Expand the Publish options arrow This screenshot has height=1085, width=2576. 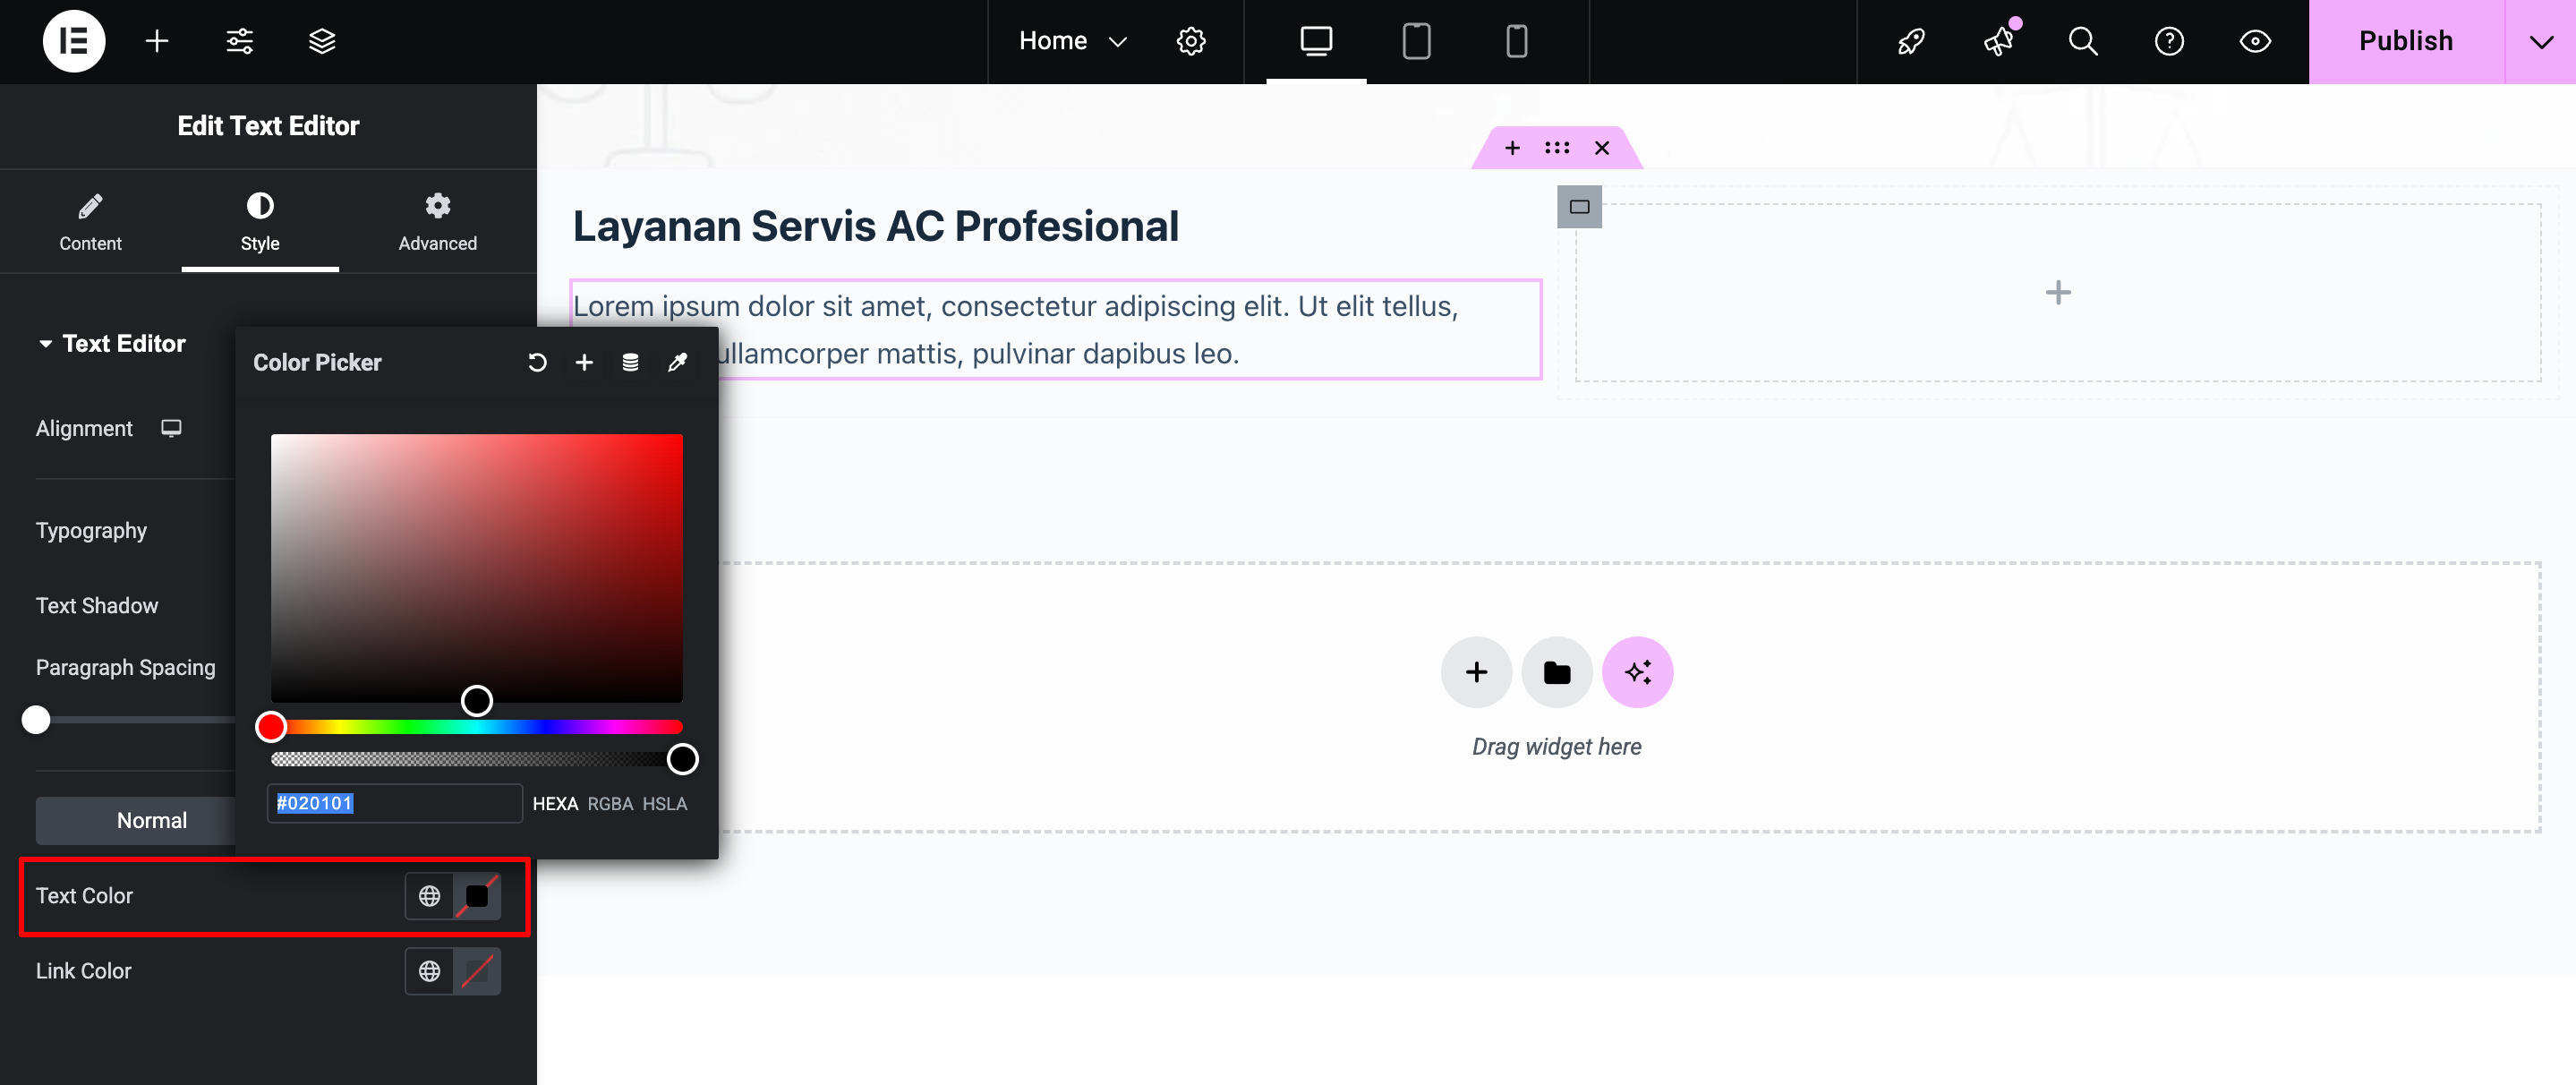click(2541, 41)
